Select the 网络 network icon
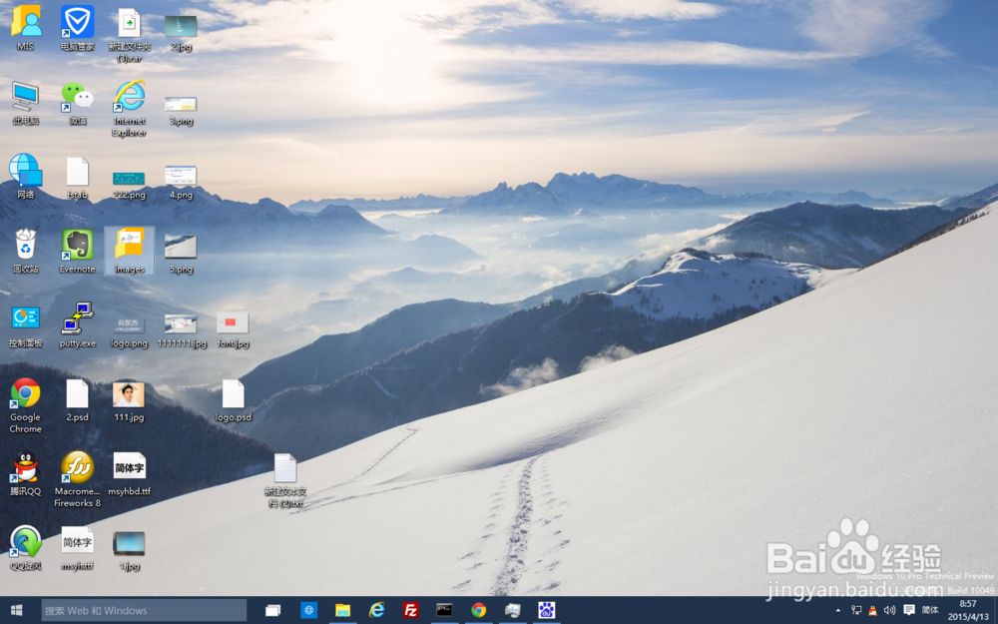 coord(26,177)
